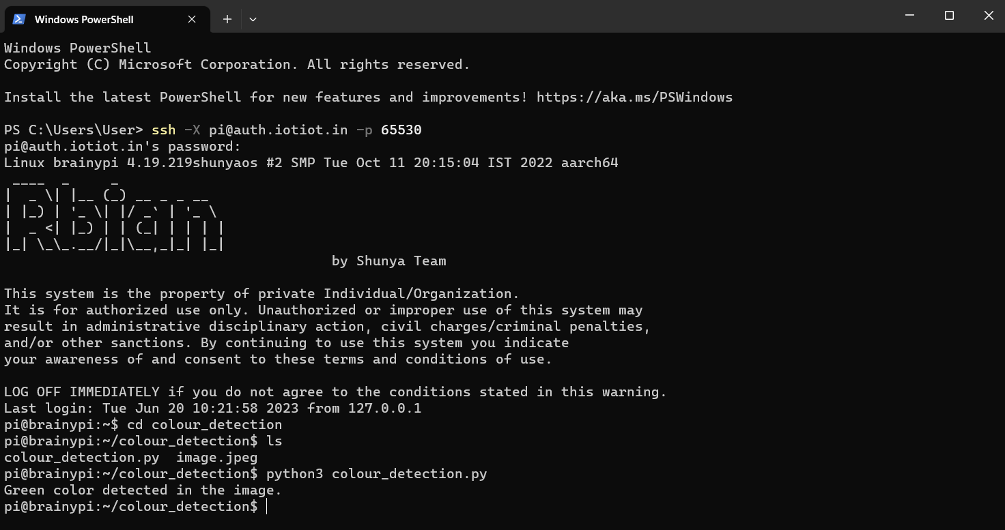Click the 'by Shunya Team' text
This screenshot has width=1005, height=530.
pos(388,261)
